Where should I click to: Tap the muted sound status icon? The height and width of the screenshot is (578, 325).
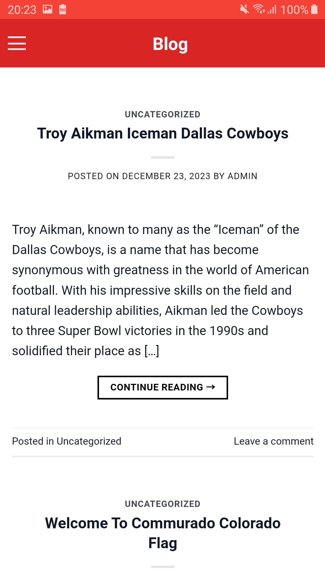click(245, 9)
